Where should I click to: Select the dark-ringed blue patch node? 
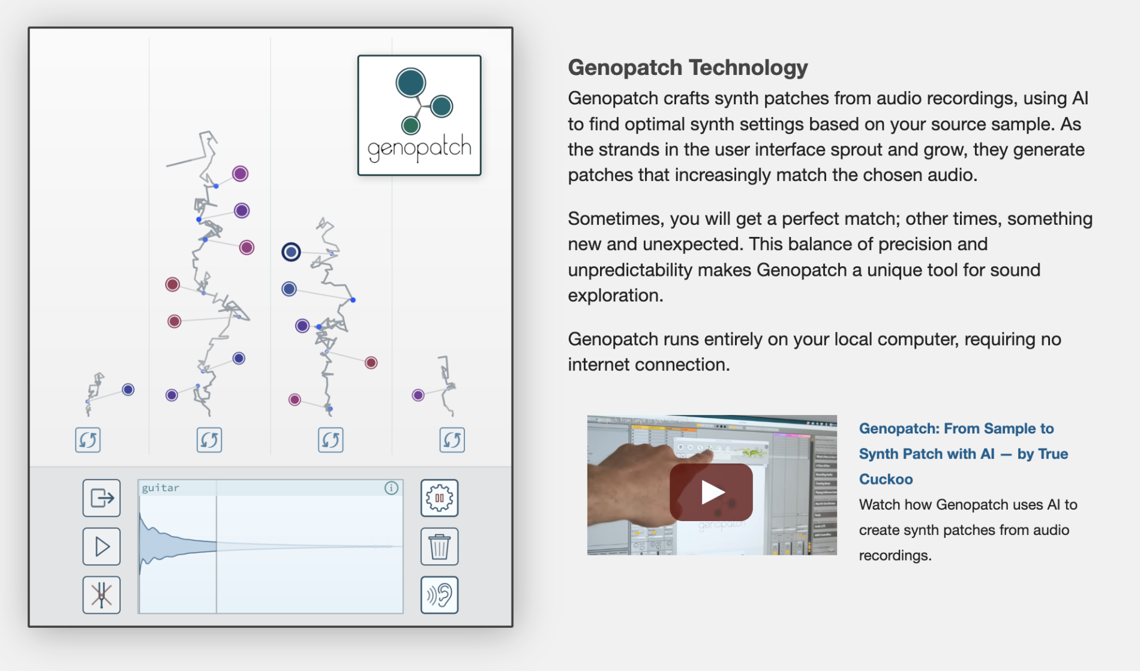pyautogui.click(x=291, y=252)
